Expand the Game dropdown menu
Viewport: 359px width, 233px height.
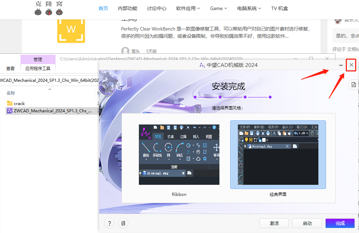pyautogui.click(x=218, y=8)
